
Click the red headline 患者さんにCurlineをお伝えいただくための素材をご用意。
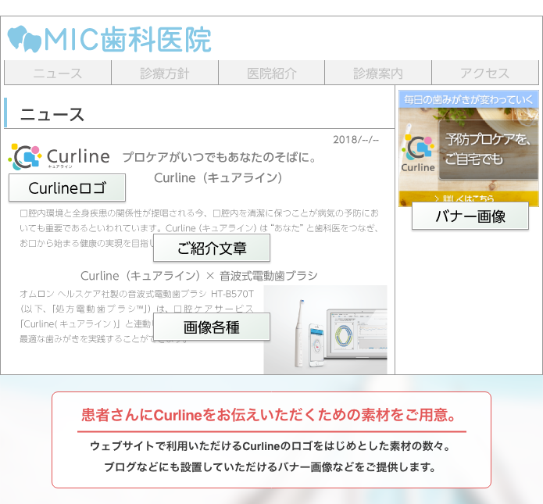pos(270,415)
